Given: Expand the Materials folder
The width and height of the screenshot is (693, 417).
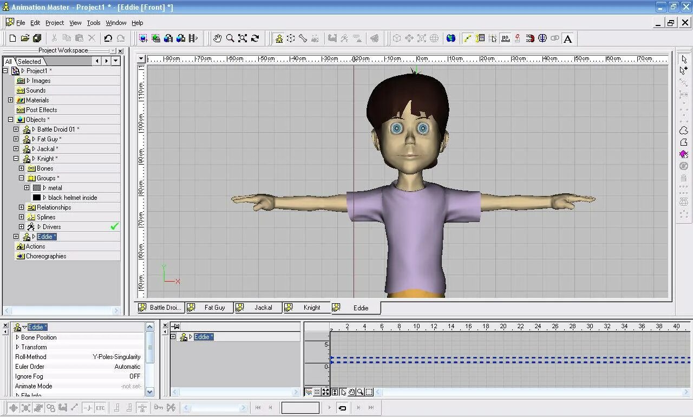Looking at the screenshot, I should [x=10, y=100].
